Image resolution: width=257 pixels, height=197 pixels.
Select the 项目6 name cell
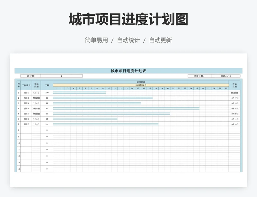click(x=26, y=119)
